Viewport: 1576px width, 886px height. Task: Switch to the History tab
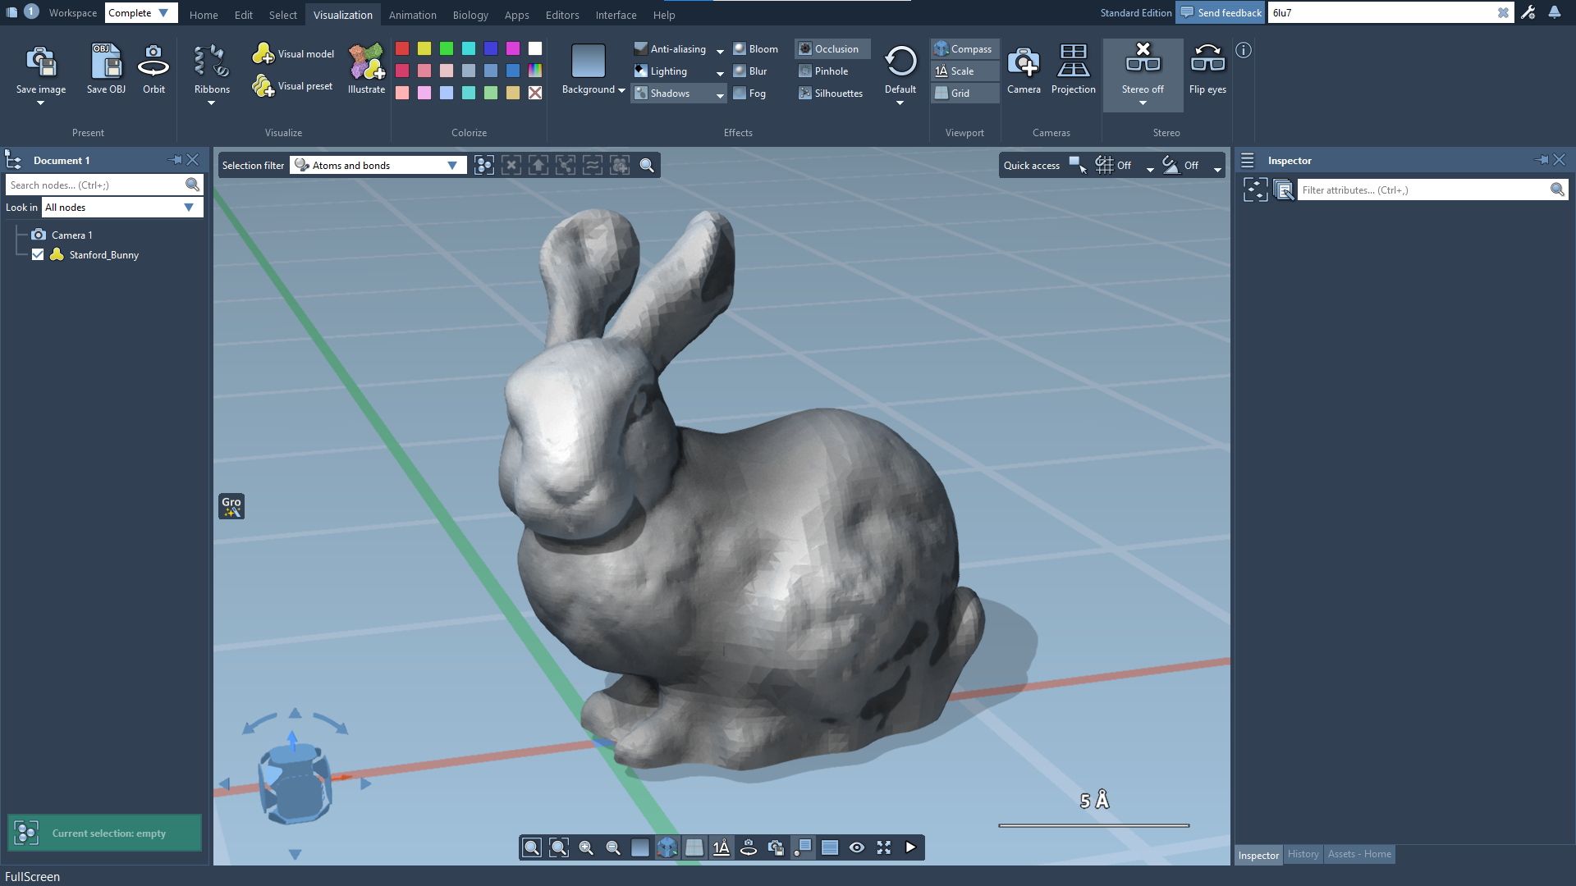point(1303,854)
